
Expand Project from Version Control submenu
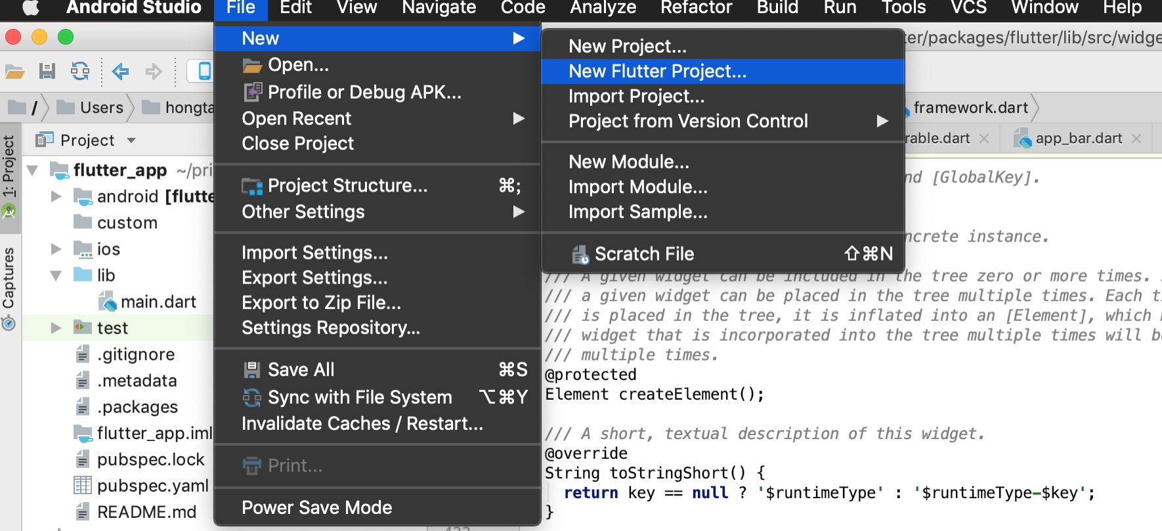tap(723, 121)
